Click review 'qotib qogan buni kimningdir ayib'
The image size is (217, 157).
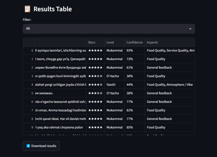tap(61, 76)
